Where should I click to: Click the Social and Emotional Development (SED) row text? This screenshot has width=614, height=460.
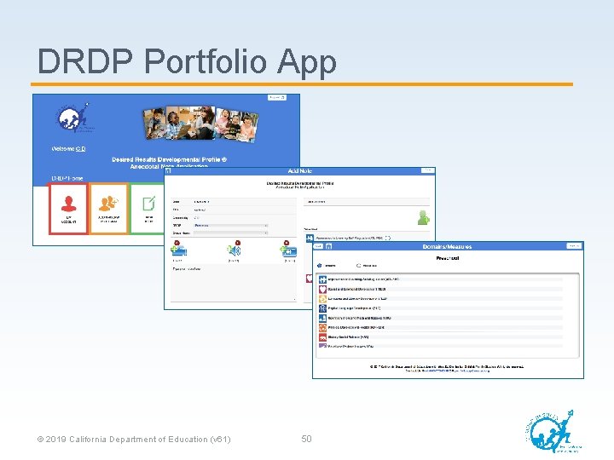357,290
